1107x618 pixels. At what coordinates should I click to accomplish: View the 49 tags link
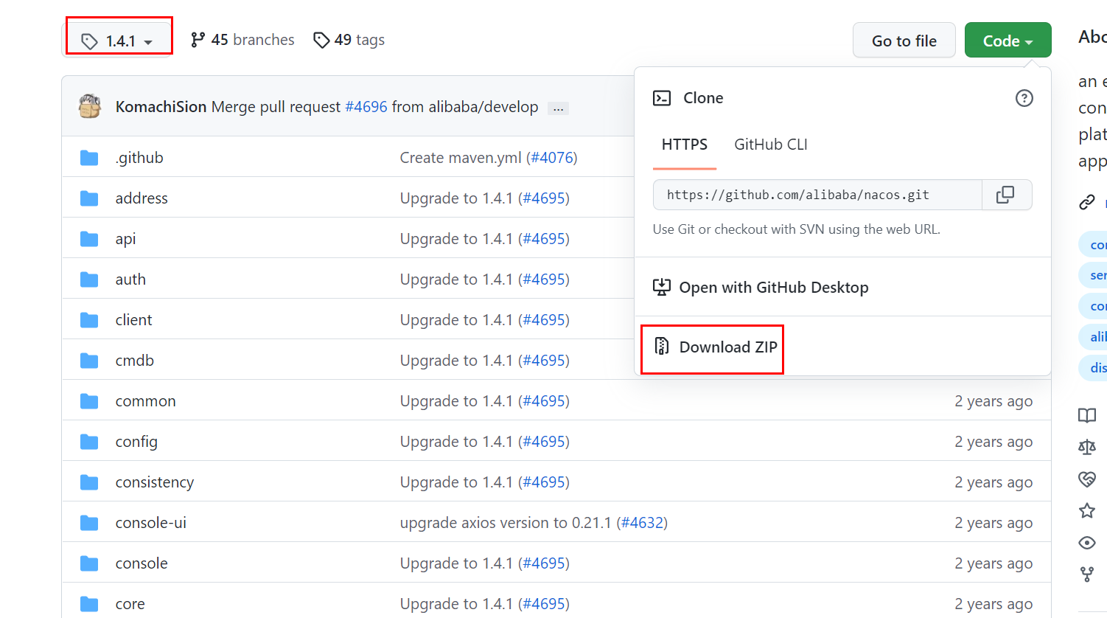pos(349,40)
